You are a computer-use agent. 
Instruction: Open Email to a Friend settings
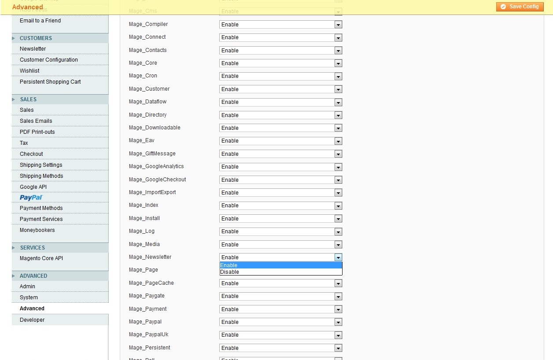40,21
